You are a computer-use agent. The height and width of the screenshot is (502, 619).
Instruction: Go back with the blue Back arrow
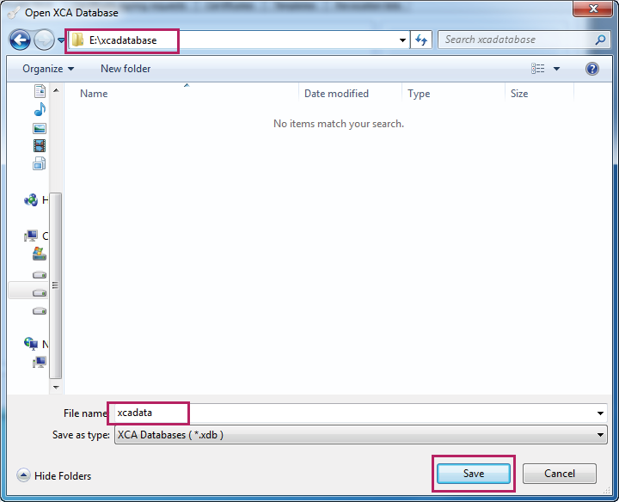(20, 40)
